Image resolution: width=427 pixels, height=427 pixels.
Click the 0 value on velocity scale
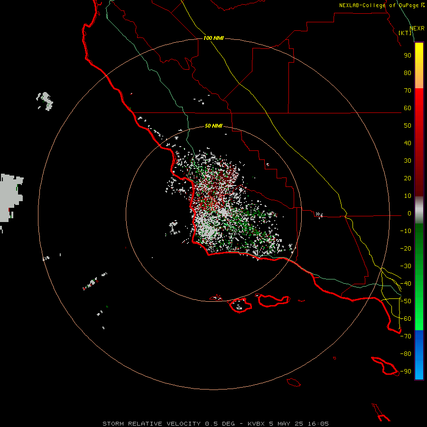[409, 213]
